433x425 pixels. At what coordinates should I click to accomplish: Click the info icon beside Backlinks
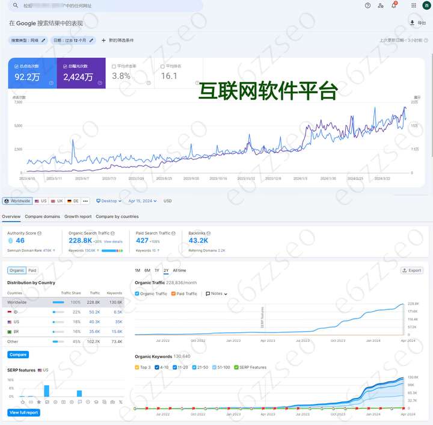pos(209,233)
